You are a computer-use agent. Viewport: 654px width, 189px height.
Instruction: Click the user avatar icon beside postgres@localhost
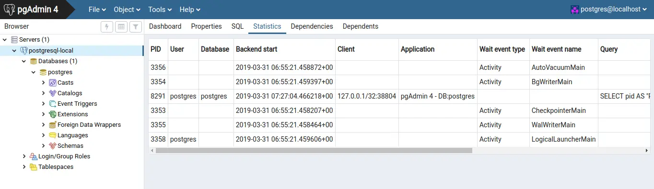point(574,9)
